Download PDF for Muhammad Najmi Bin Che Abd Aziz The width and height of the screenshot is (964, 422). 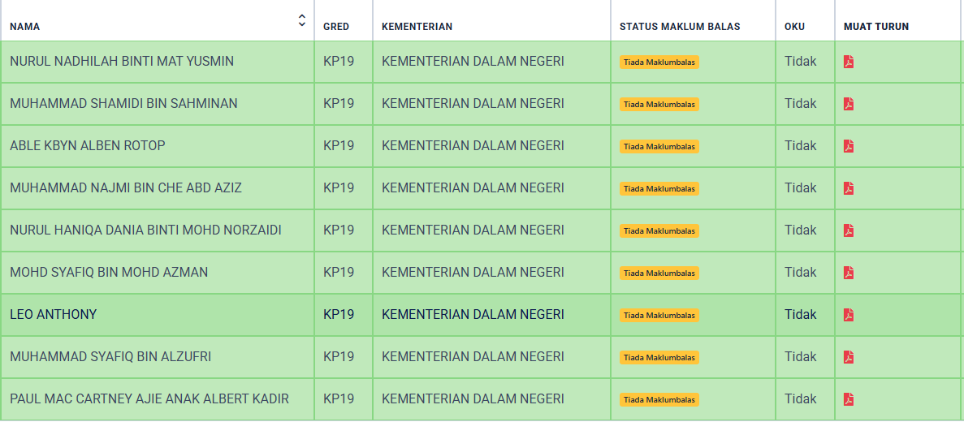click(849, 188)
